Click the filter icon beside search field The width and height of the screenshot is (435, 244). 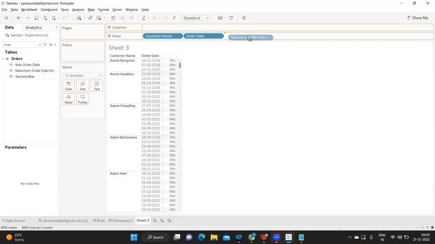point(45,45)
